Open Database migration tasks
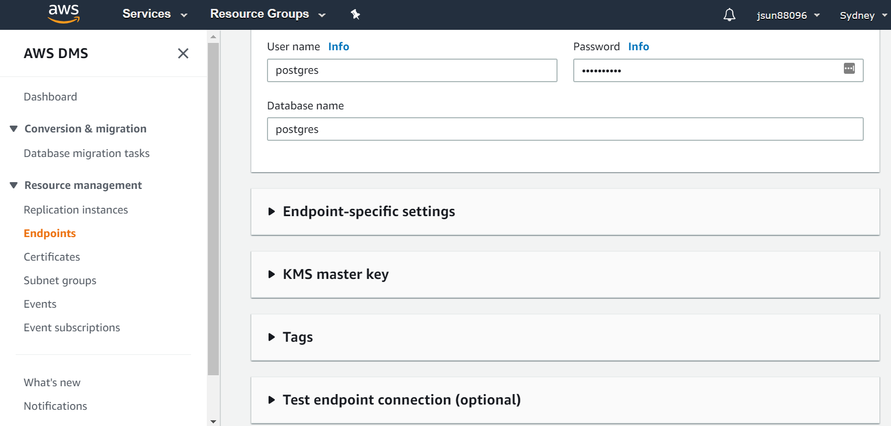 click(86, 153)
